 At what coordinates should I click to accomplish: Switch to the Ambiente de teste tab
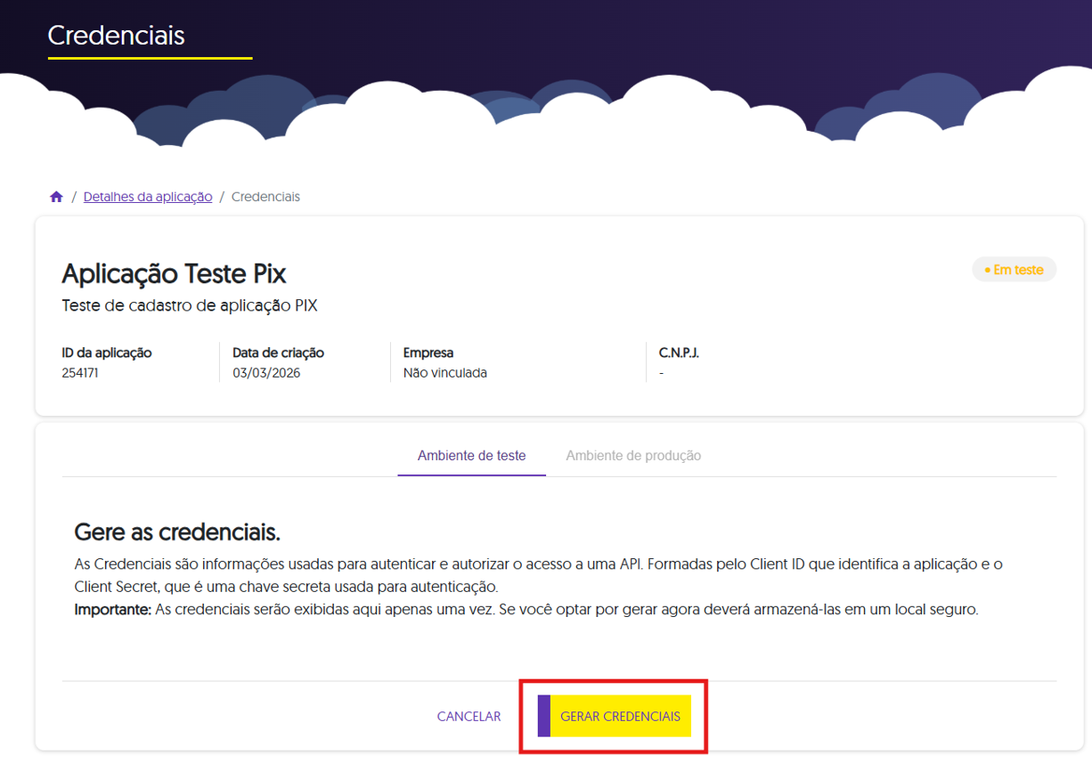click(471, 456)
